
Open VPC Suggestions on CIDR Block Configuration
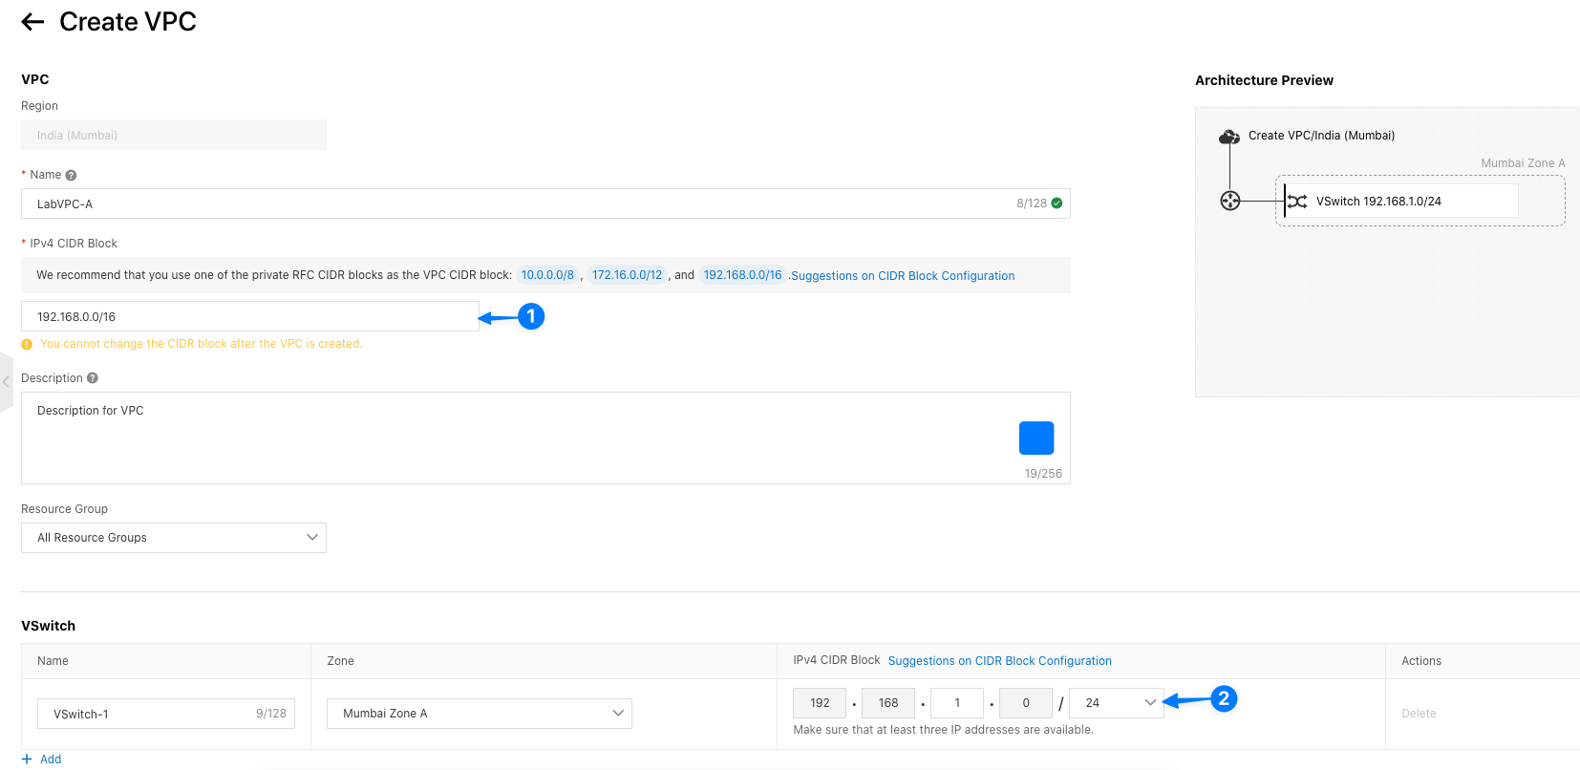coord(903,276)
